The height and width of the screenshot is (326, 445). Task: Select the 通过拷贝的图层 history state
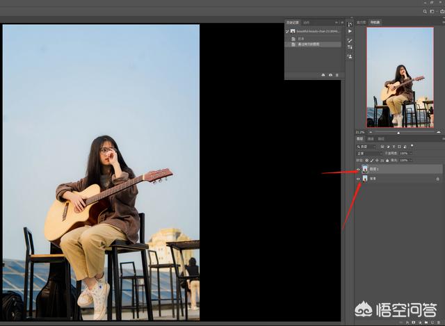[313, 44]
